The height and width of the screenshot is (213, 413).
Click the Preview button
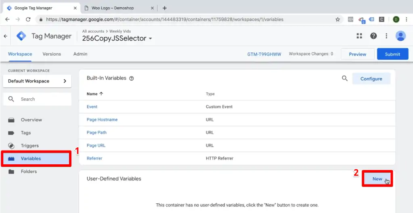pyautogui.click(x=357, y=54)
